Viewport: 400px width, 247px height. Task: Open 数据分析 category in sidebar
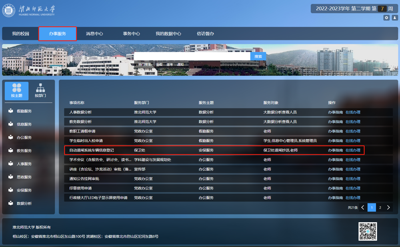(x=24, y=203)
